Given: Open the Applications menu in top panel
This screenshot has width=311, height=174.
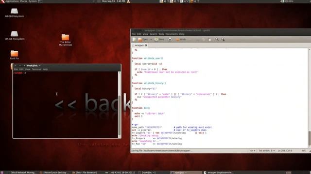Looking at the screenshot, I should [12, 1].
